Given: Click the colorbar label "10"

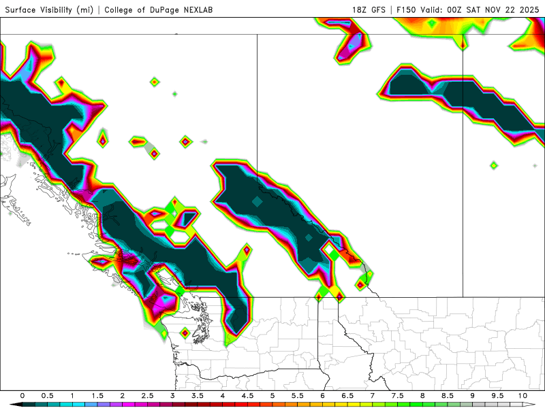Looking at the screenshot, I should [523, 396].
